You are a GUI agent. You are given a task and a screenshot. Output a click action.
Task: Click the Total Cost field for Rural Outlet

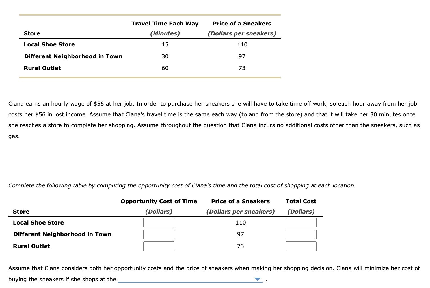301,246
